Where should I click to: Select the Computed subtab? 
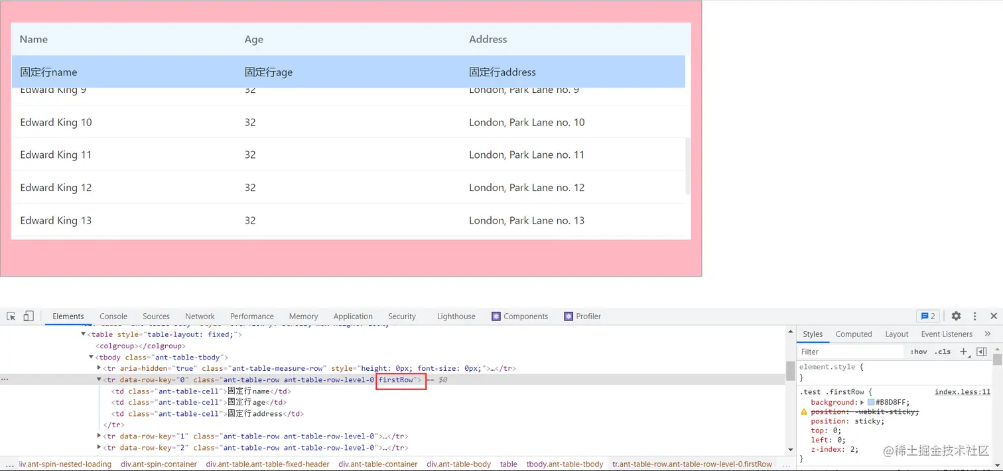854,334
